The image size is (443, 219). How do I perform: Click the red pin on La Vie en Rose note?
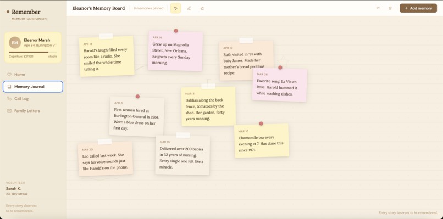coord(280,68)
